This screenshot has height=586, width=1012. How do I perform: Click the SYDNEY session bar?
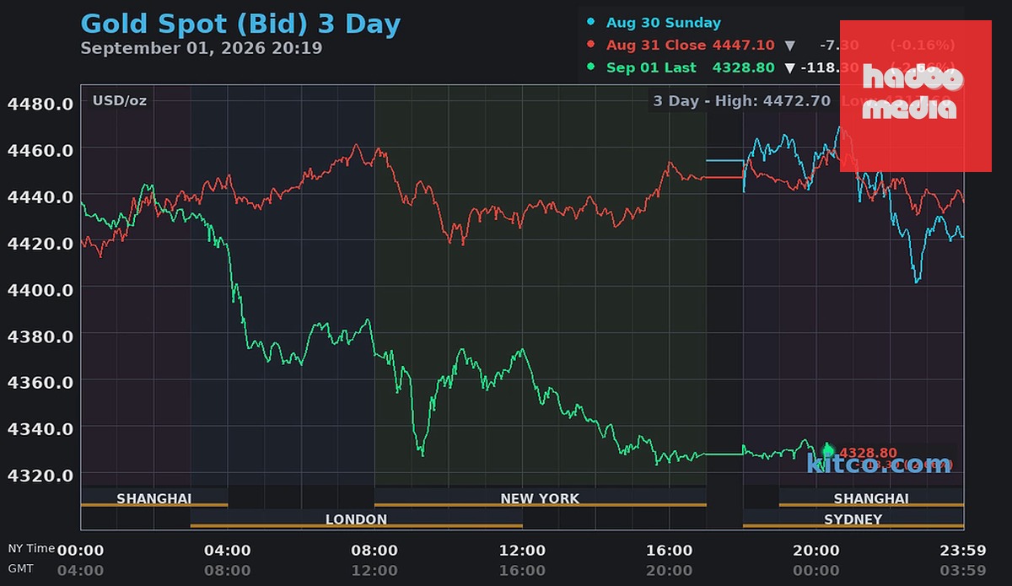853,519
